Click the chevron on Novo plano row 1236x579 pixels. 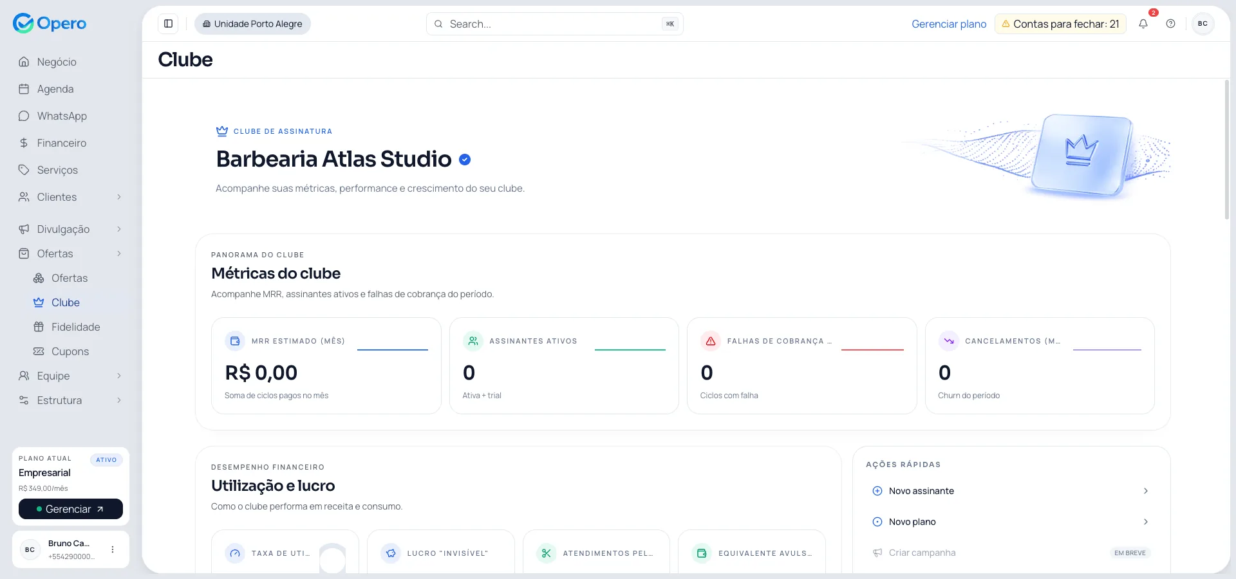(x=1146, y=522)
